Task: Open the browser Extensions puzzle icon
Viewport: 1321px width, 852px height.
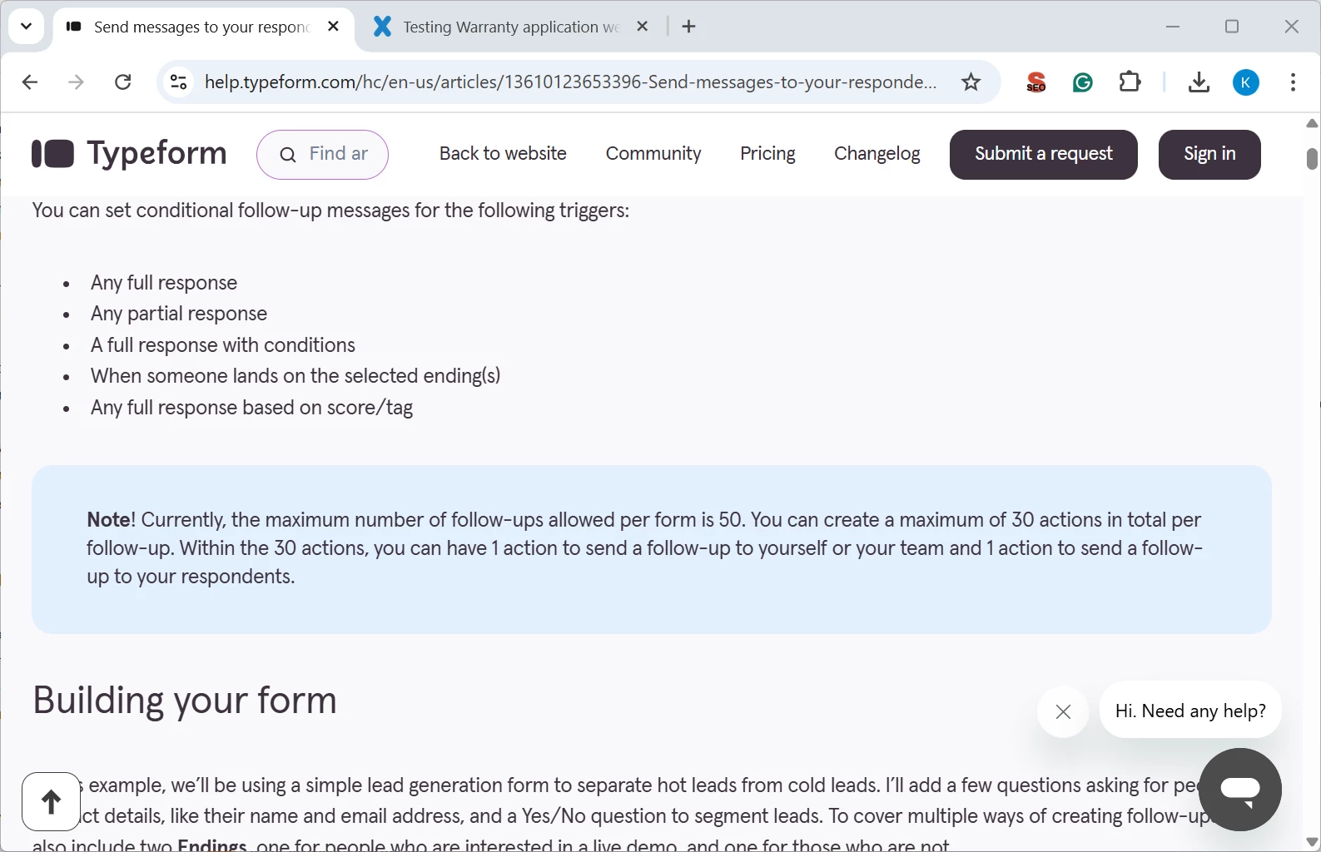Action: click(x=1130, y=82)
